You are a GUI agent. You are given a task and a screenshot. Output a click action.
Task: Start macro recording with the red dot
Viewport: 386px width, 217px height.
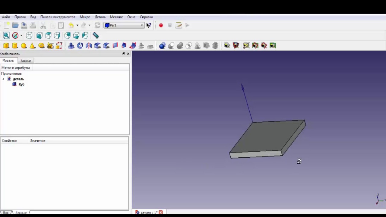[161, 25]
